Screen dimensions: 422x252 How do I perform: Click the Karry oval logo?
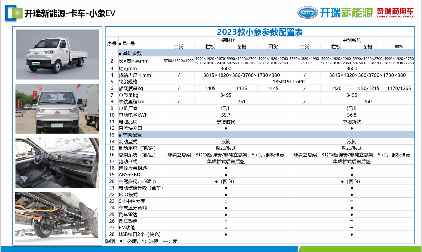tap(307, 12)
